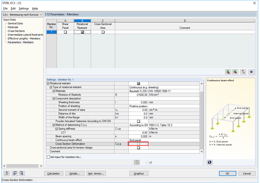Check the Cross-Section Deformation checkbox

pos(139,144)
